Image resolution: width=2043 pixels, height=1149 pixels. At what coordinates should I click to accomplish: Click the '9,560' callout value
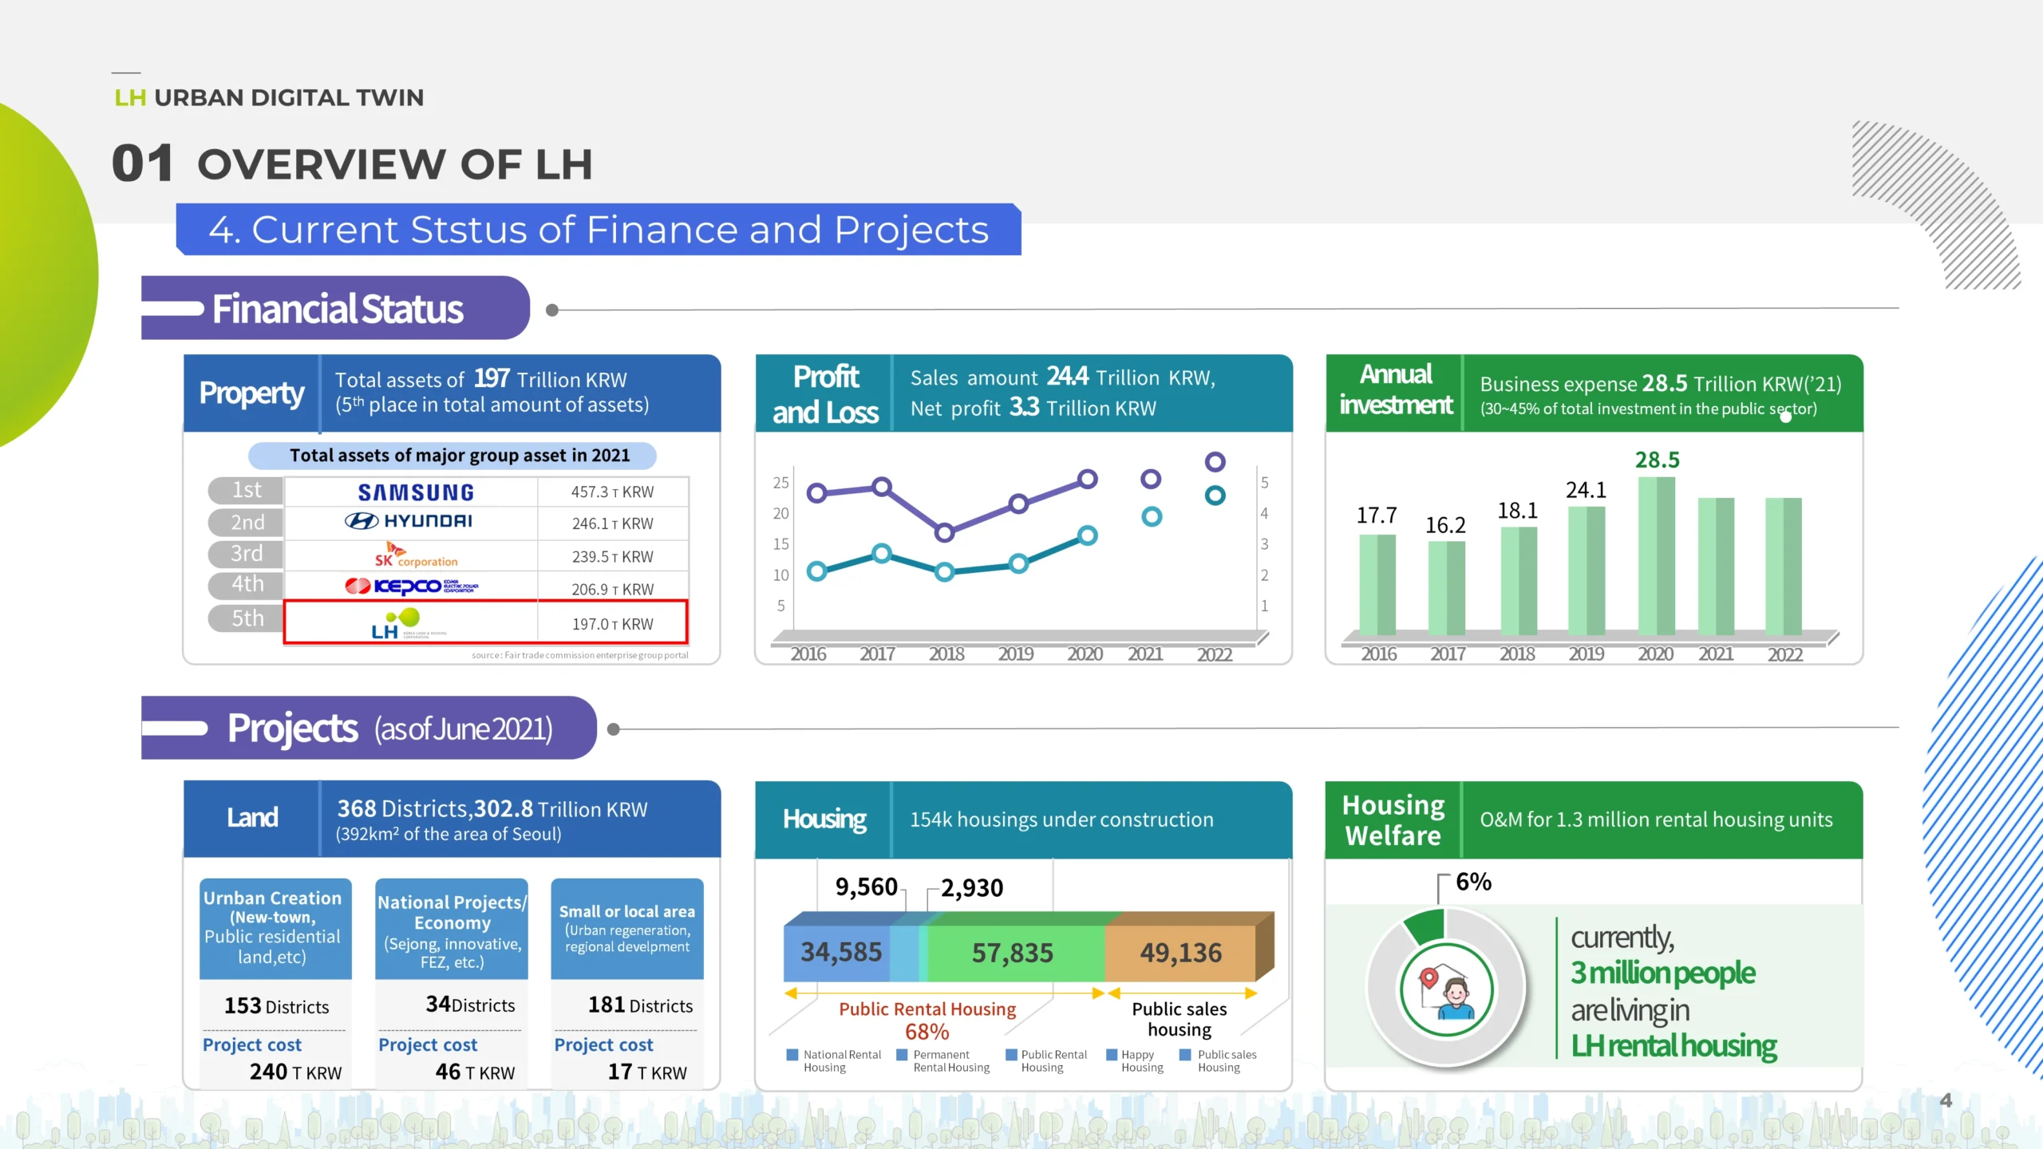tap(867, 887)
